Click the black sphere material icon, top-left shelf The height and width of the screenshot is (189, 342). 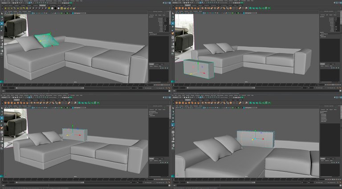(x=55, y=8)
